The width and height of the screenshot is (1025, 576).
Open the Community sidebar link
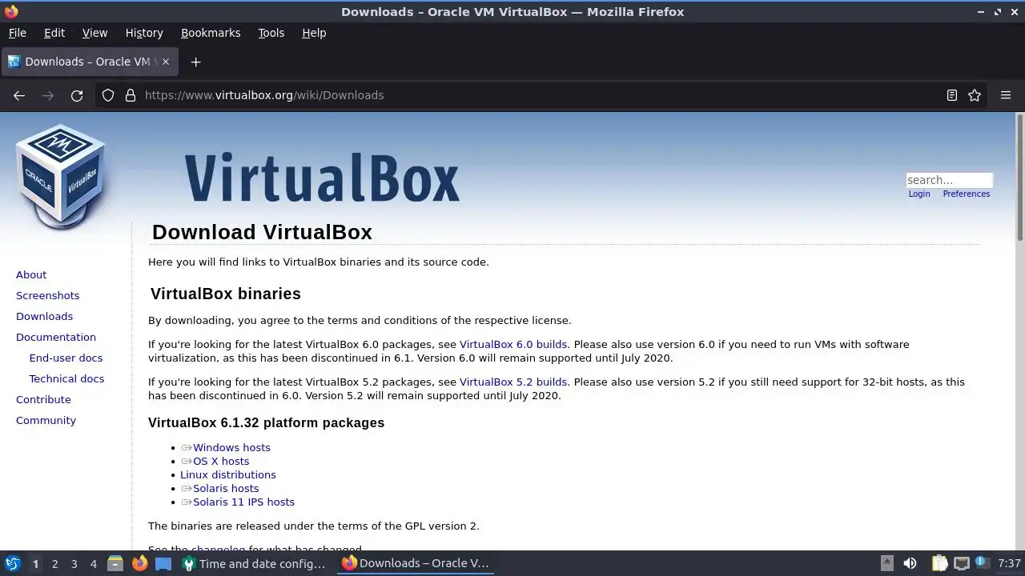[x=46, y=420]
